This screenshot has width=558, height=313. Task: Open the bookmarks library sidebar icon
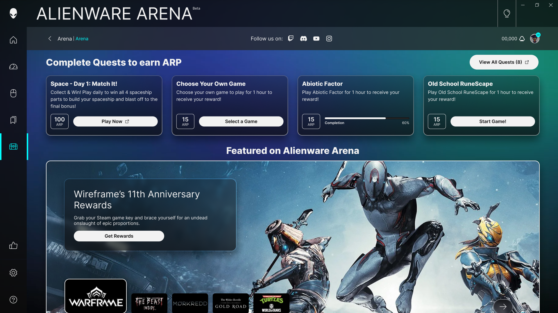point(13,120)
